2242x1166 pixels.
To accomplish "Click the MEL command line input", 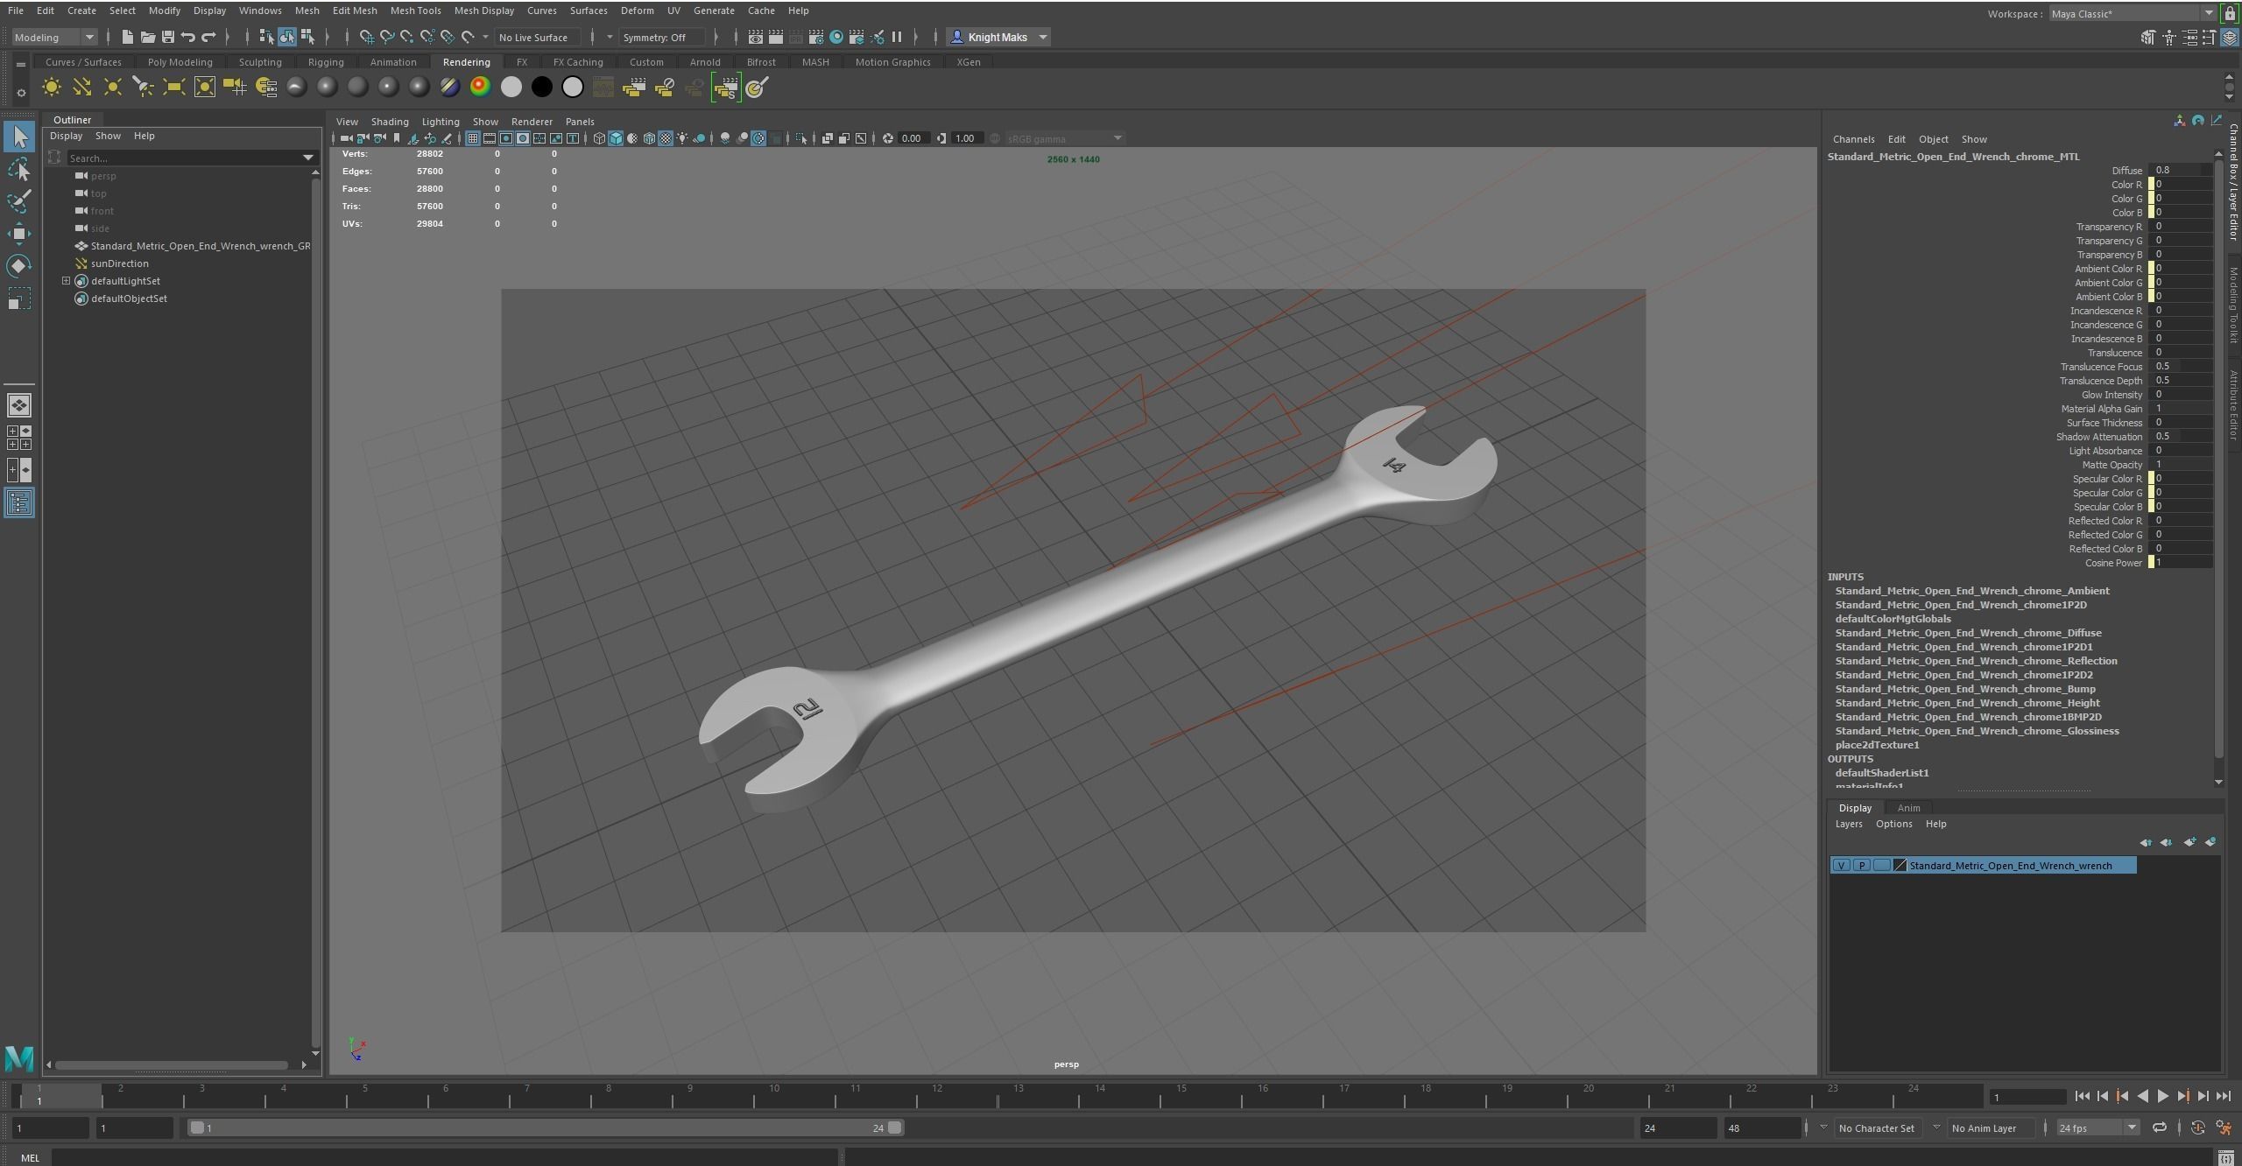I will [x=444, y=1157].
